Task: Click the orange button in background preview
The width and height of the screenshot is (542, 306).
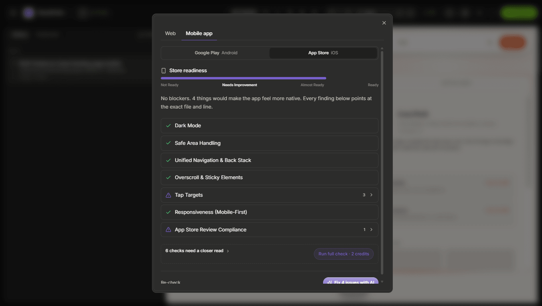Action: click(x=512, y=42)
